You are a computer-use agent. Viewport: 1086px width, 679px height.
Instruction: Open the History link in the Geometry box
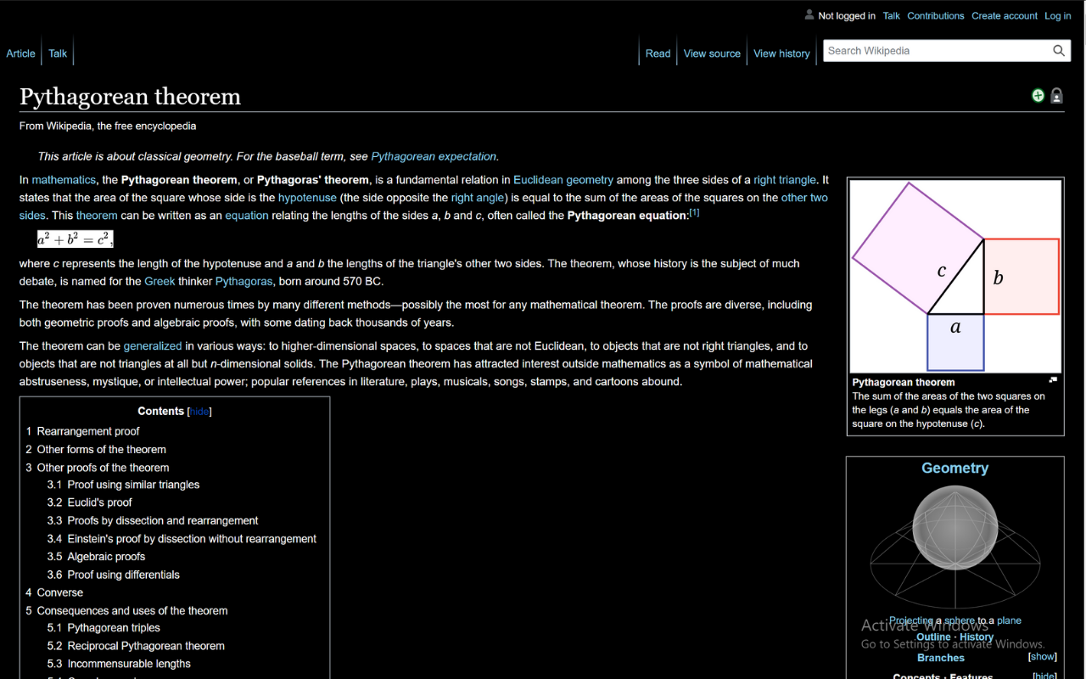(977, 637)
